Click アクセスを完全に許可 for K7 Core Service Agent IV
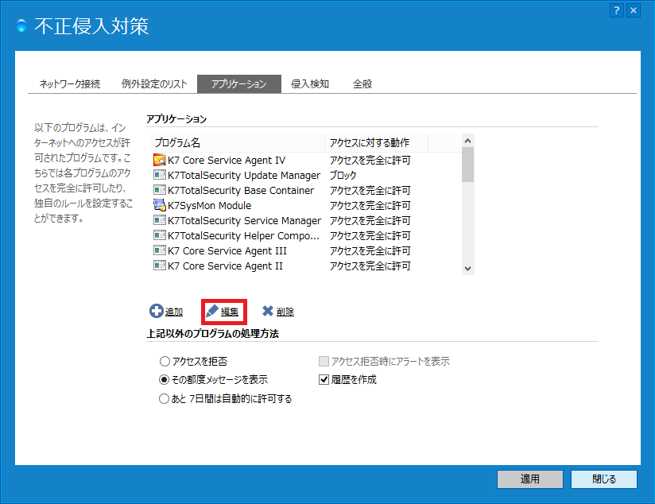 point(370,160)
